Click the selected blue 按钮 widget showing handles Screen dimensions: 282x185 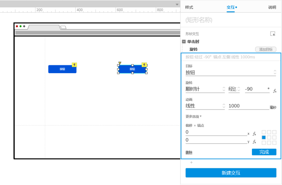(132, 69)
